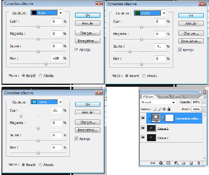Switch to the Tracés tab
The width and height of the screenshot is (209, 175).
pos(177,97)
